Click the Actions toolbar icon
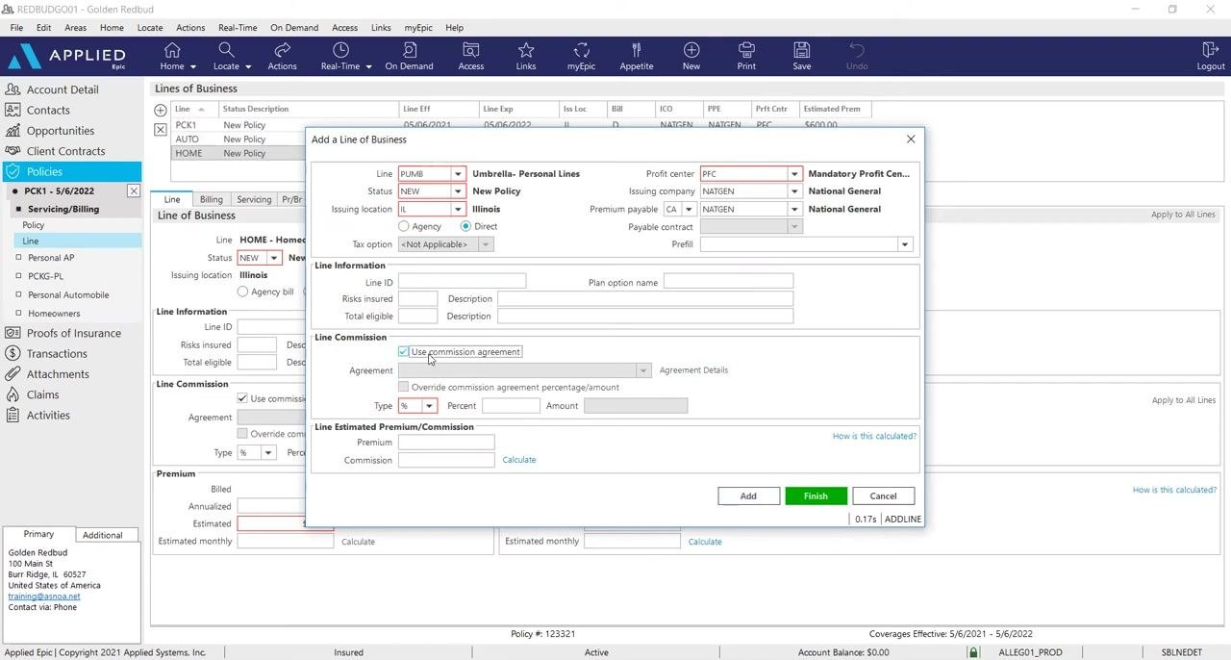Image resolution: width=1231 pixels, height=660 pixels. 282,50
